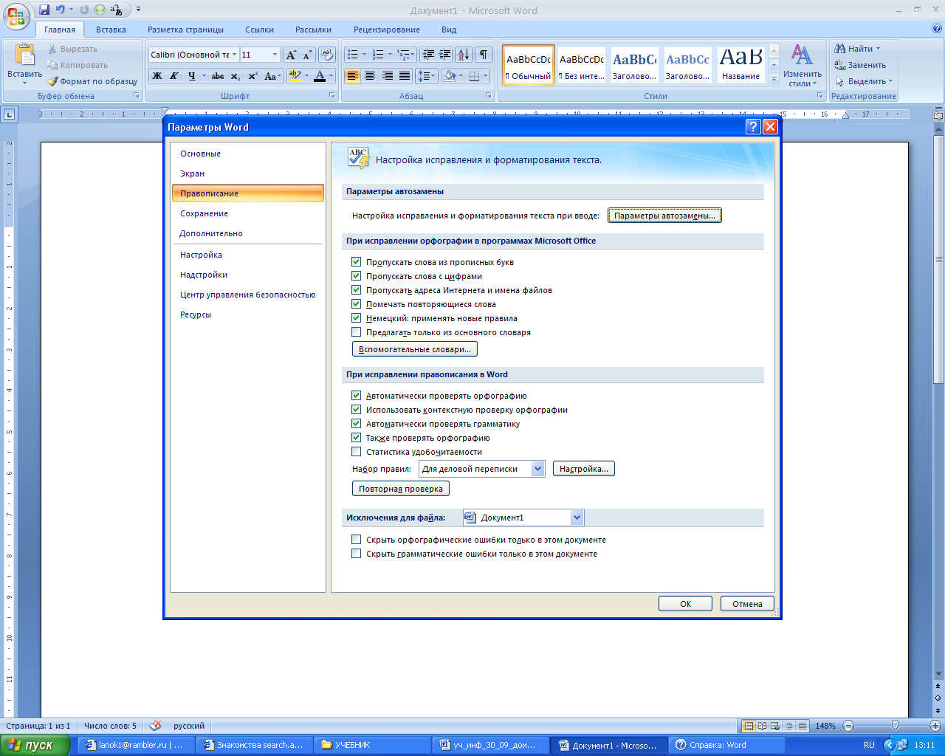Image resolution: width=945 pixels, height=756 pixels.
Task: Apply subscript formatting
Action: coord(236,76)
